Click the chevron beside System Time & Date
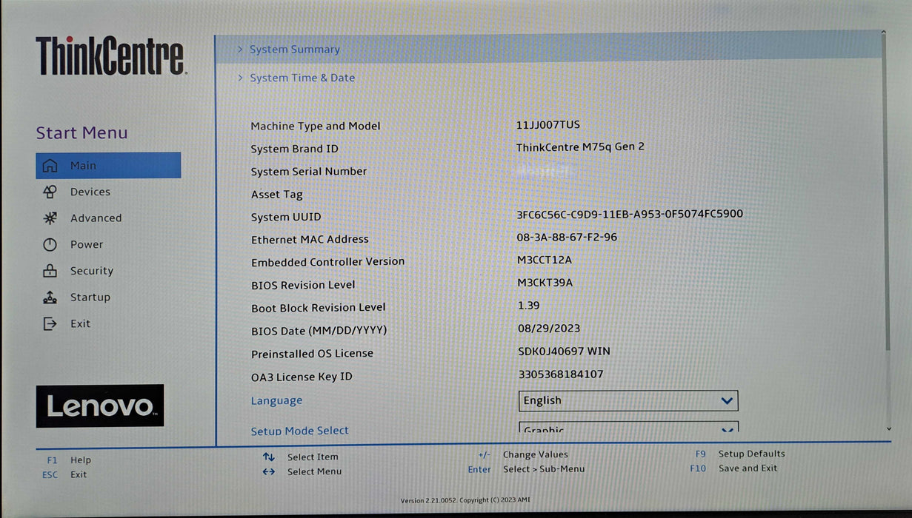The height and width of the screenshot is (518, 912). click(240, 78)
